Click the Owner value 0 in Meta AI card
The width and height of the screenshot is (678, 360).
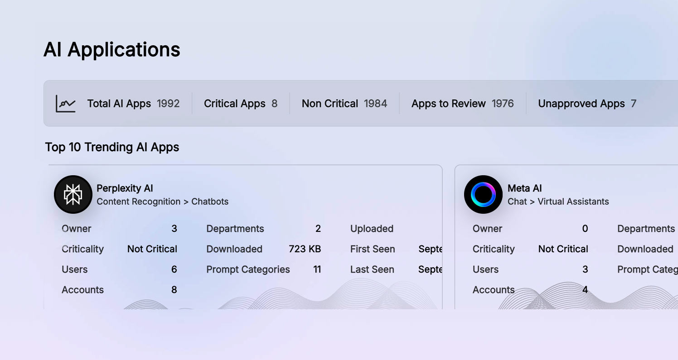(585, 229)
